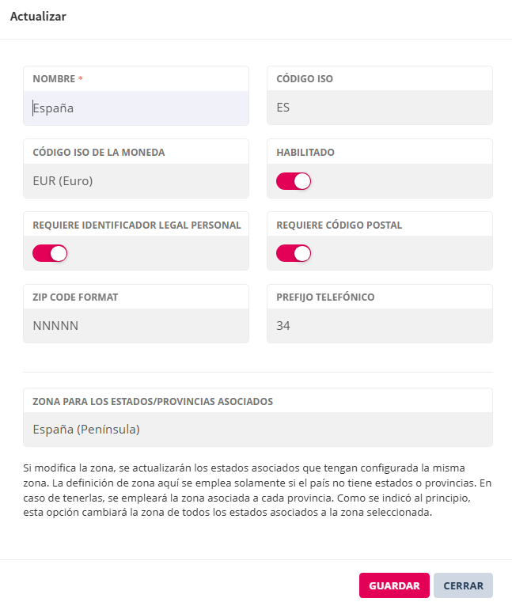Disable Requiere identificador legal personal switch
This screenshot has height=606, width=512.
[49, 254]
